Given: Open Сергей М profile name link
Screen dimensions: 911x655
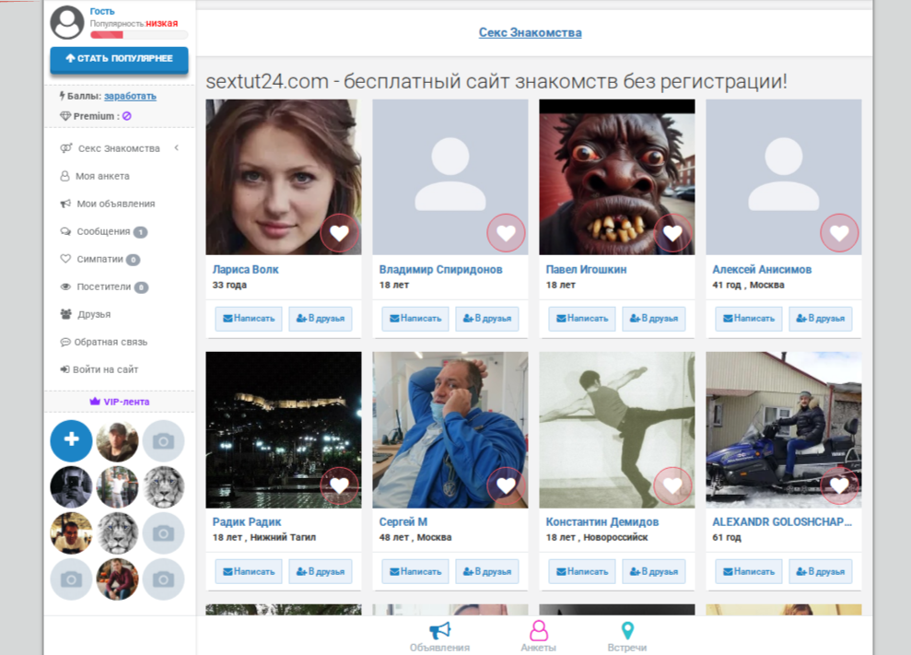Looking at the screenshot, I should (403, 522).
